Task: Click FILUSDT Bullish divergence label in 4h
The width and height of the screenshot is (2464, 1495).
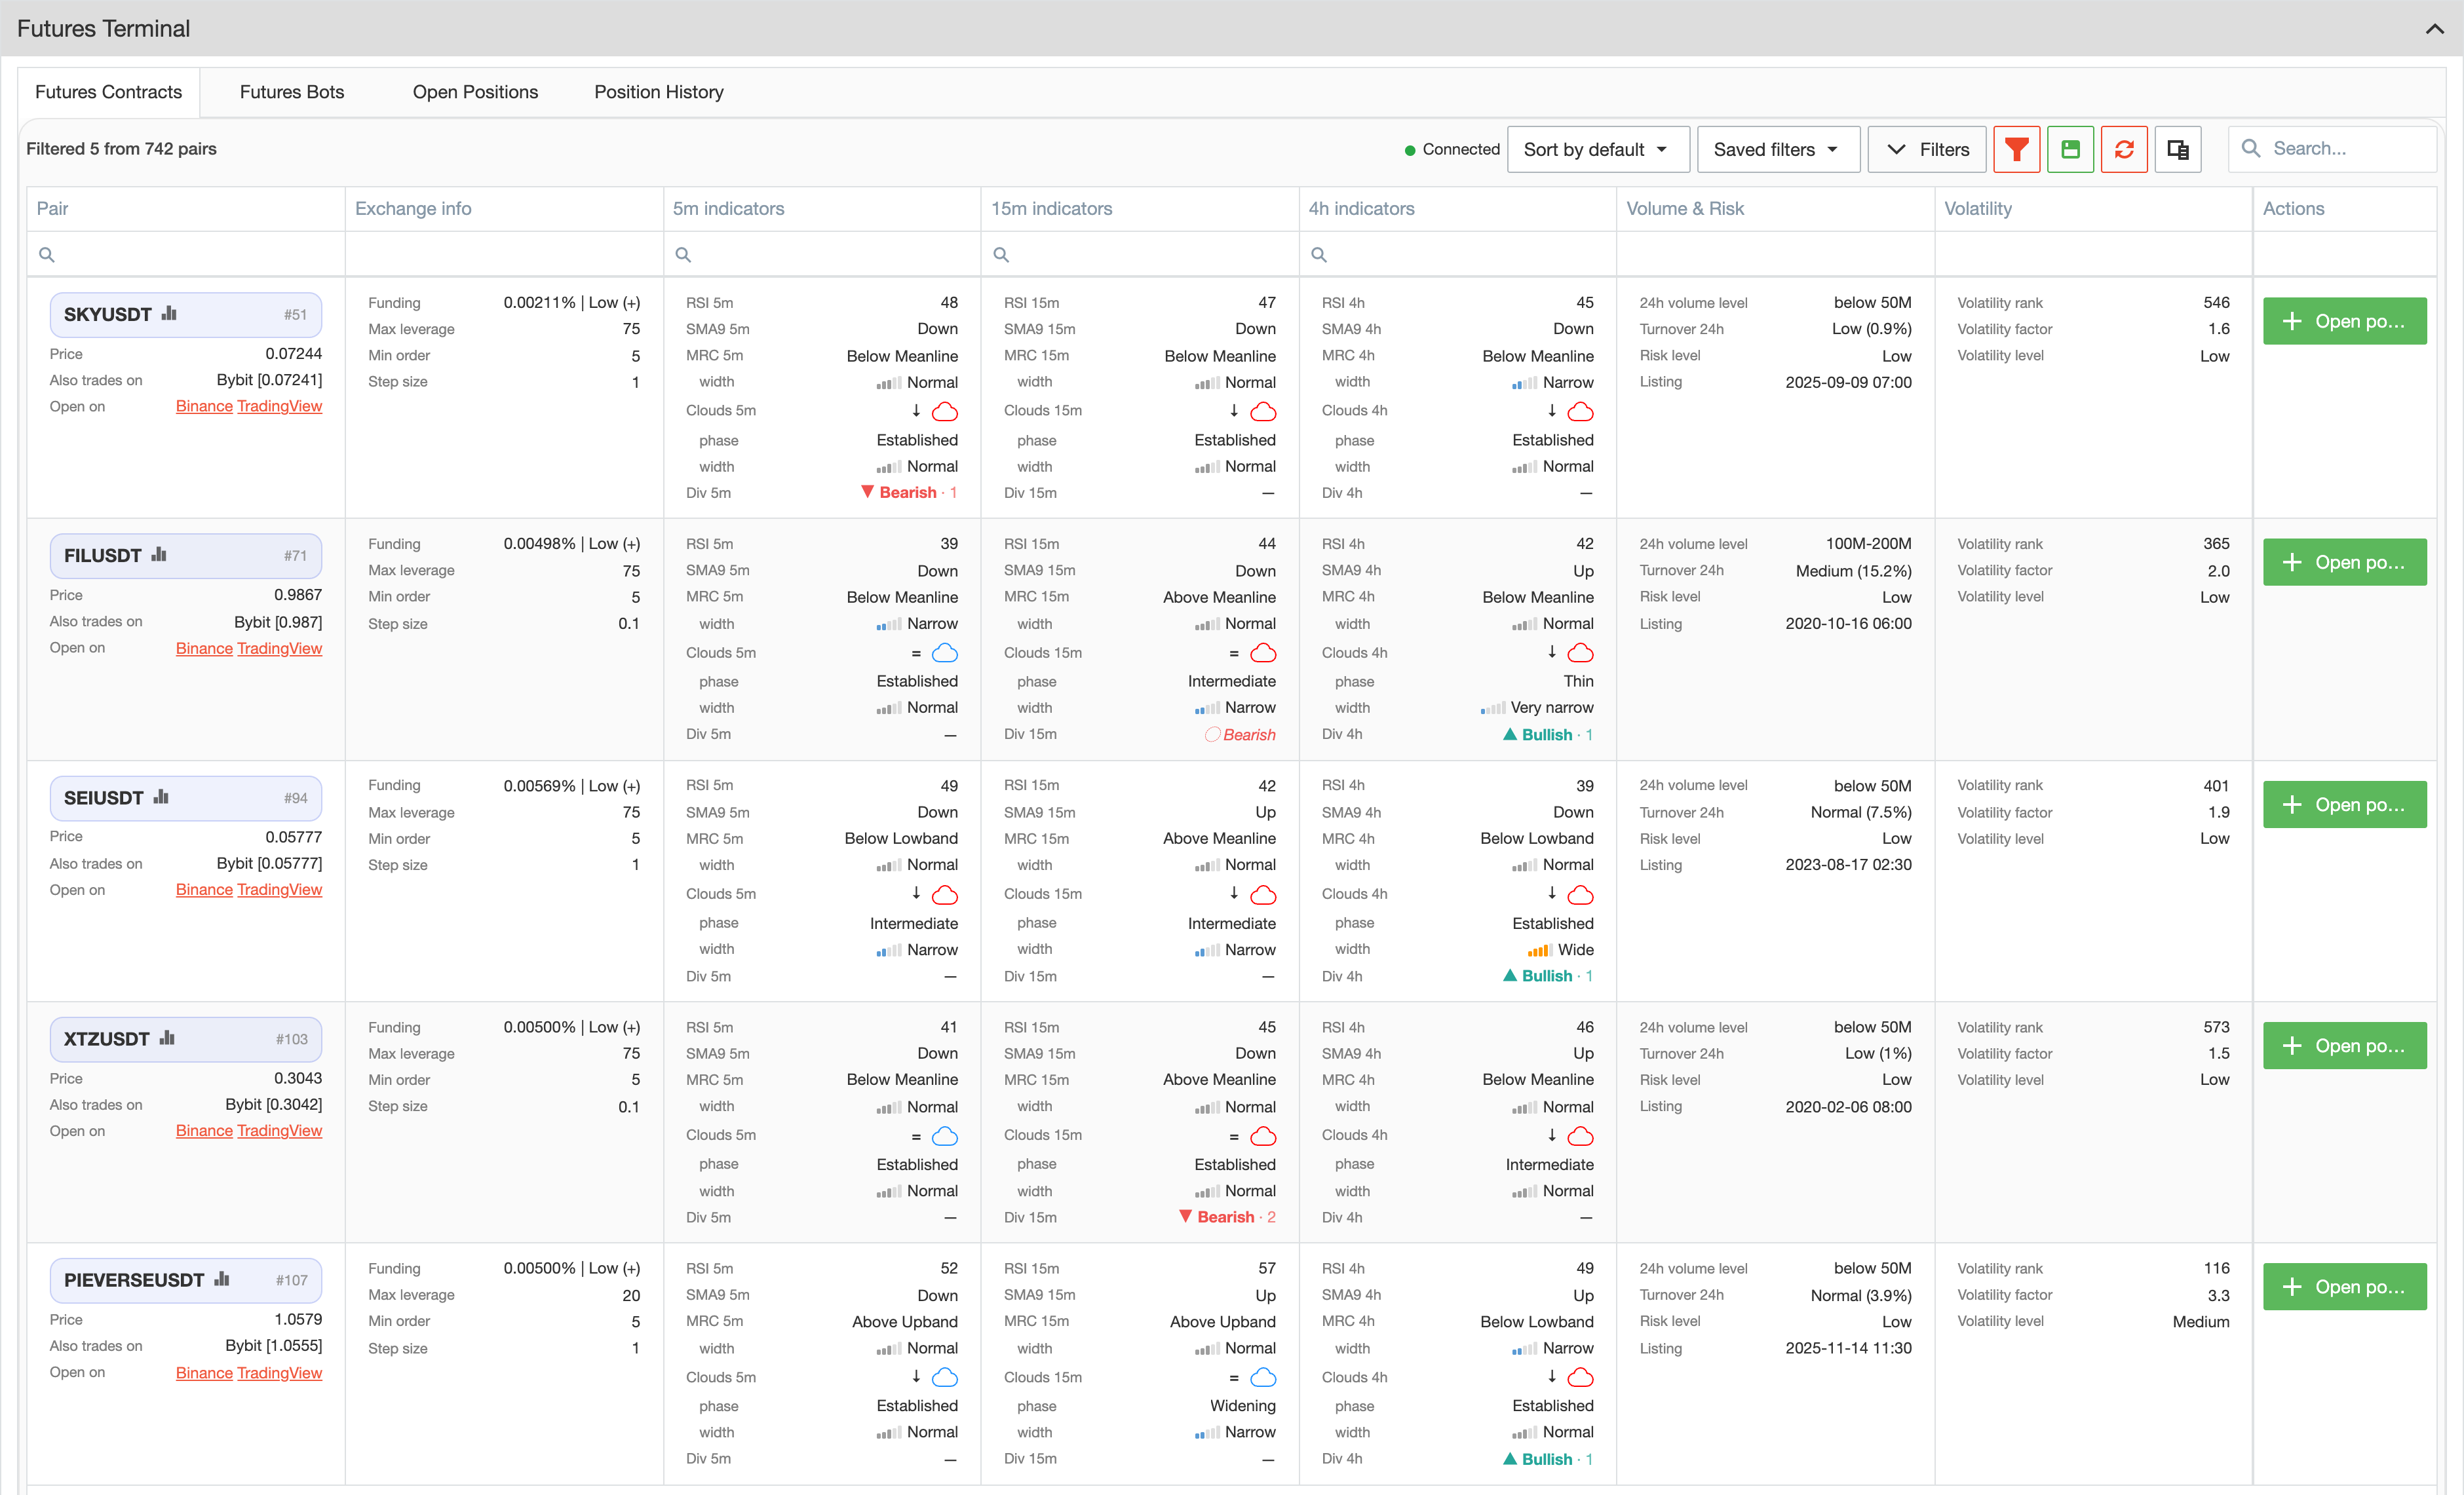Action: (1547, 734)
